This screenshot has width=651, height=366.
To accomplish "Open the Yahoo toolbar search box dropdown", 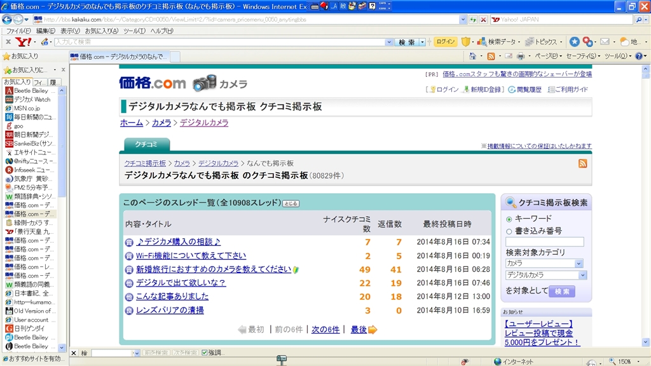I will point(389,42).
